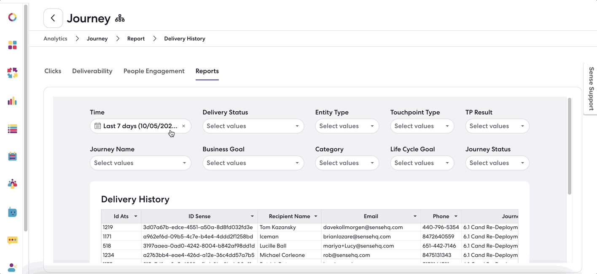Click email davekollmorgen@sensehq.com
This screenshot has width=597, height=274.
click(363, 227)
